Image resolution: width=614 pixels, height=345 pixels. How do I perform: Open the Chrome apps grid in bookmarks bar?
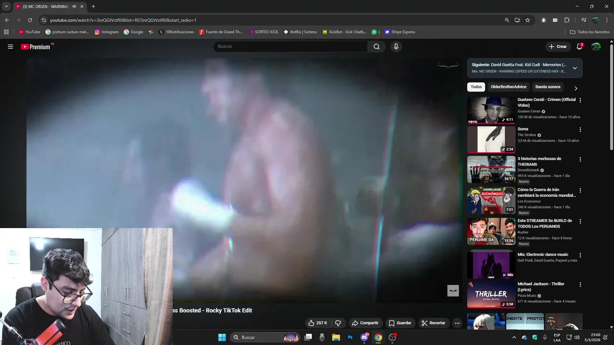6,32
